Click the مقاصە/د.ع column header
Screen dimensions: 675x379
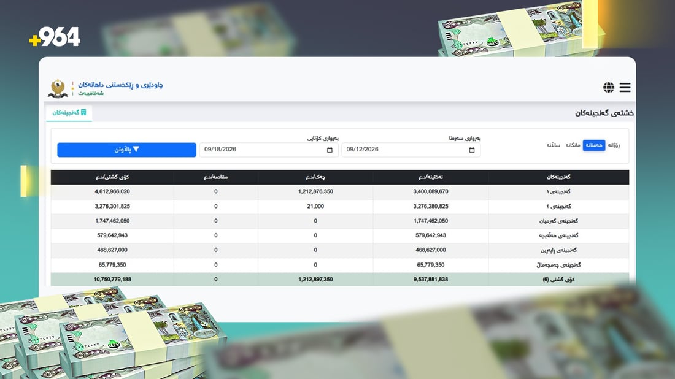pyautogui.click(x=215, y=177)
